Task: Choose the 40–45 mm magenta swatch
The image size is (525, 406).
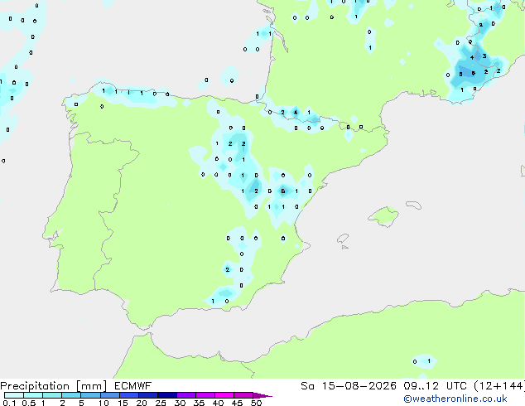Action: point(224,395)
